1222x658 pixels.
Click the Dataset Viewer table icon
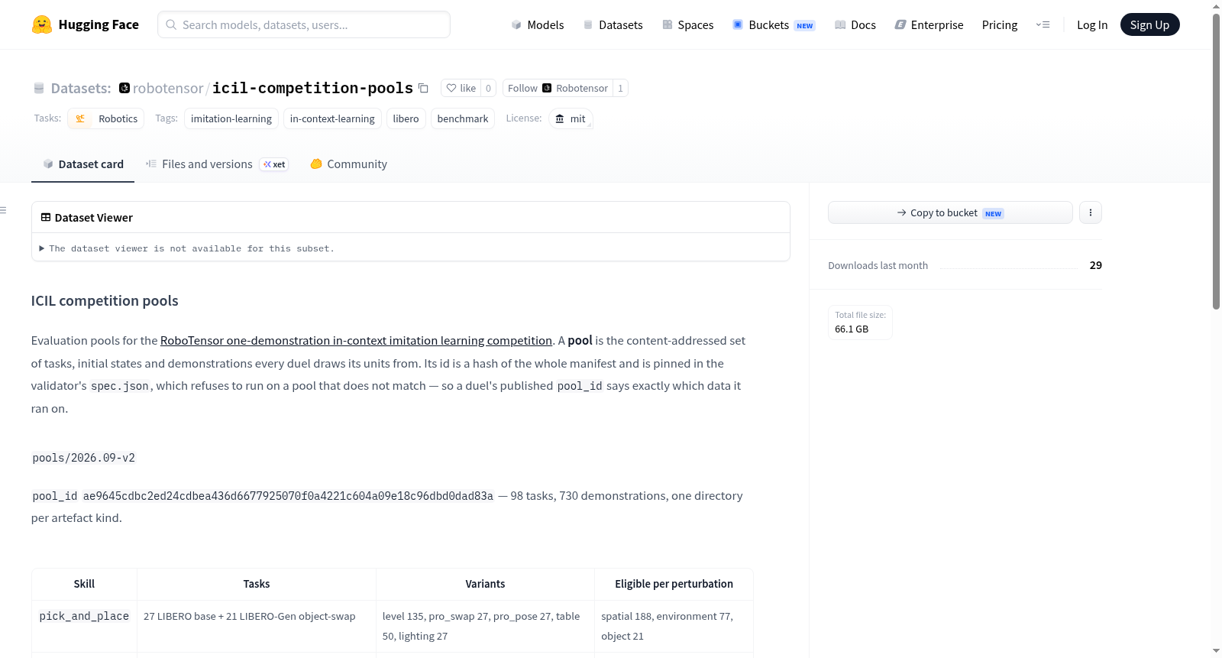[46, 218]
